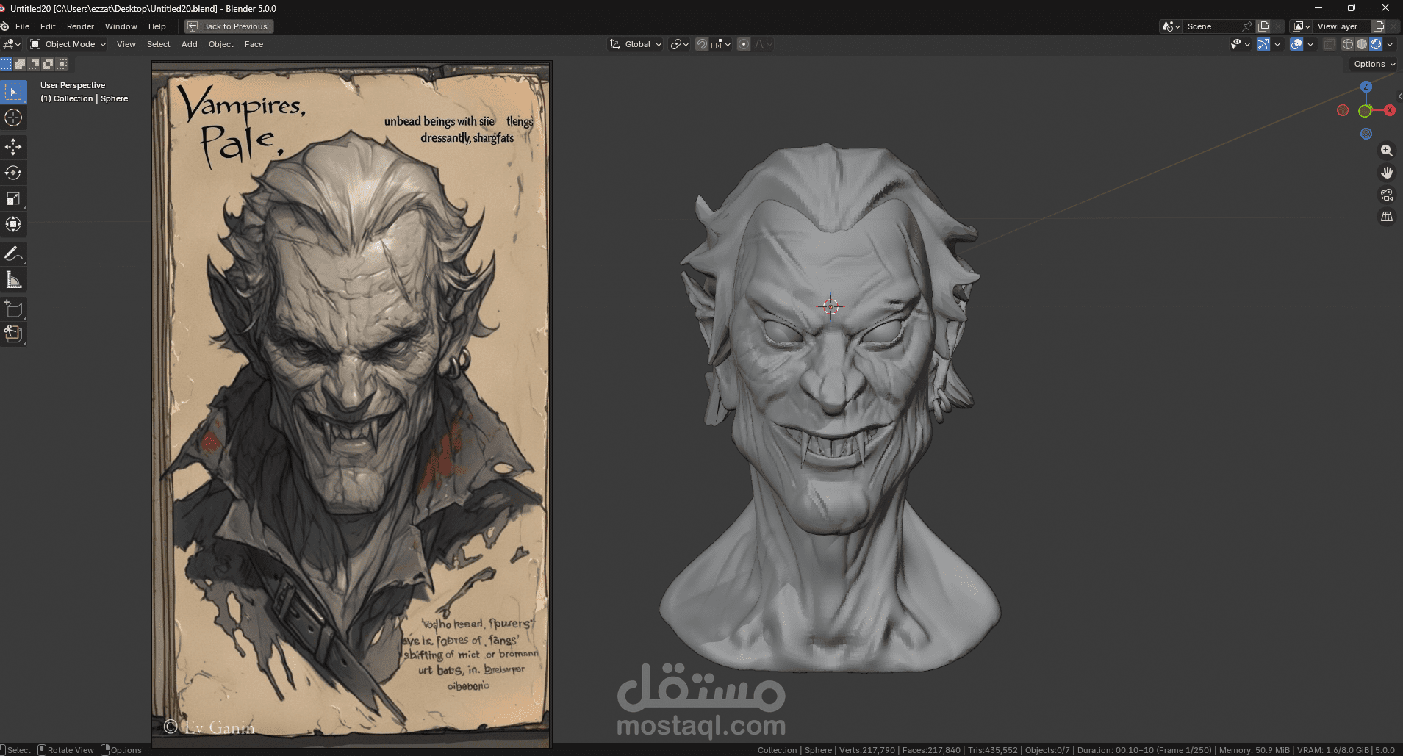The width and height of the screenshot is (1403, 756).
Task: Switch to material preview shading
Action: tap(1376, 44)
